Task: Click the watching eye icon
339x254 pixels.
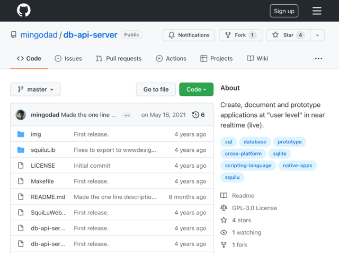Action: 224,232
